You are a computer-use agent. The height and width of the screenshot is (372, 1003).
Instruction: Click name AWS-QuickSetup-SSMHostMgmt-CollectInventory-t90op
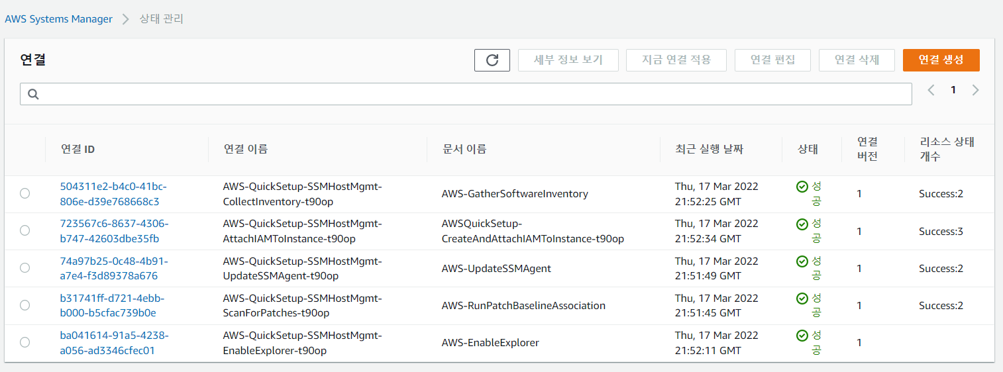(303, 194)
